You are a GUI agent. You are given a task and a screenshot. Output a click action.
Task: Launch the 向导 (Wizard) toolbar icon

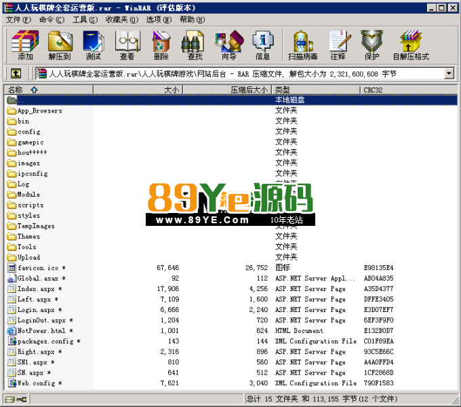point(229,45)
